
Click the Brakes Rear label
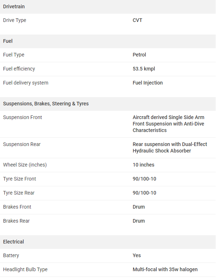pos(16,221)
